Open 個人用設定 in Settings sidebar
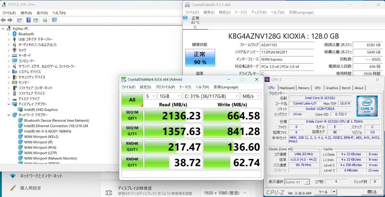This screenshot has height=197, width=385. pyautogui.click(x=30, y=188)
